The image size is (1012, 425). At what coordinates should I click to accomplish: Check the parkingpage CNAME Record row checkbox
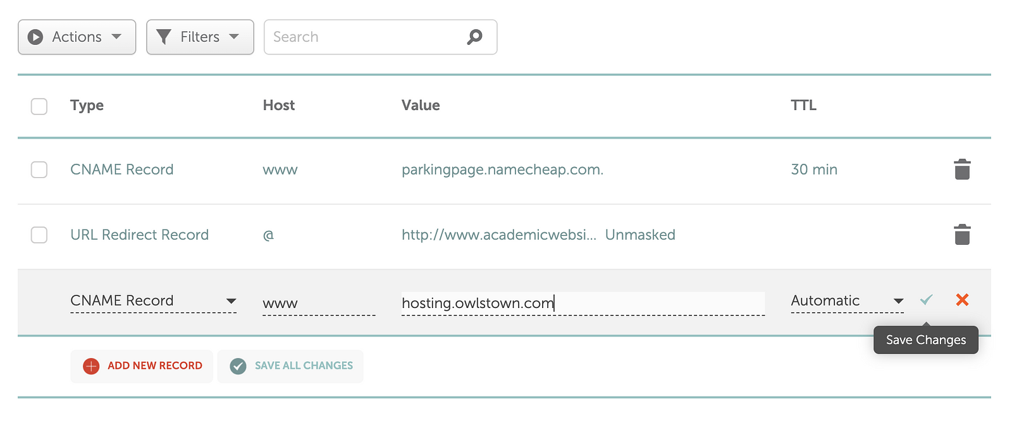click(x=39, y=169)
